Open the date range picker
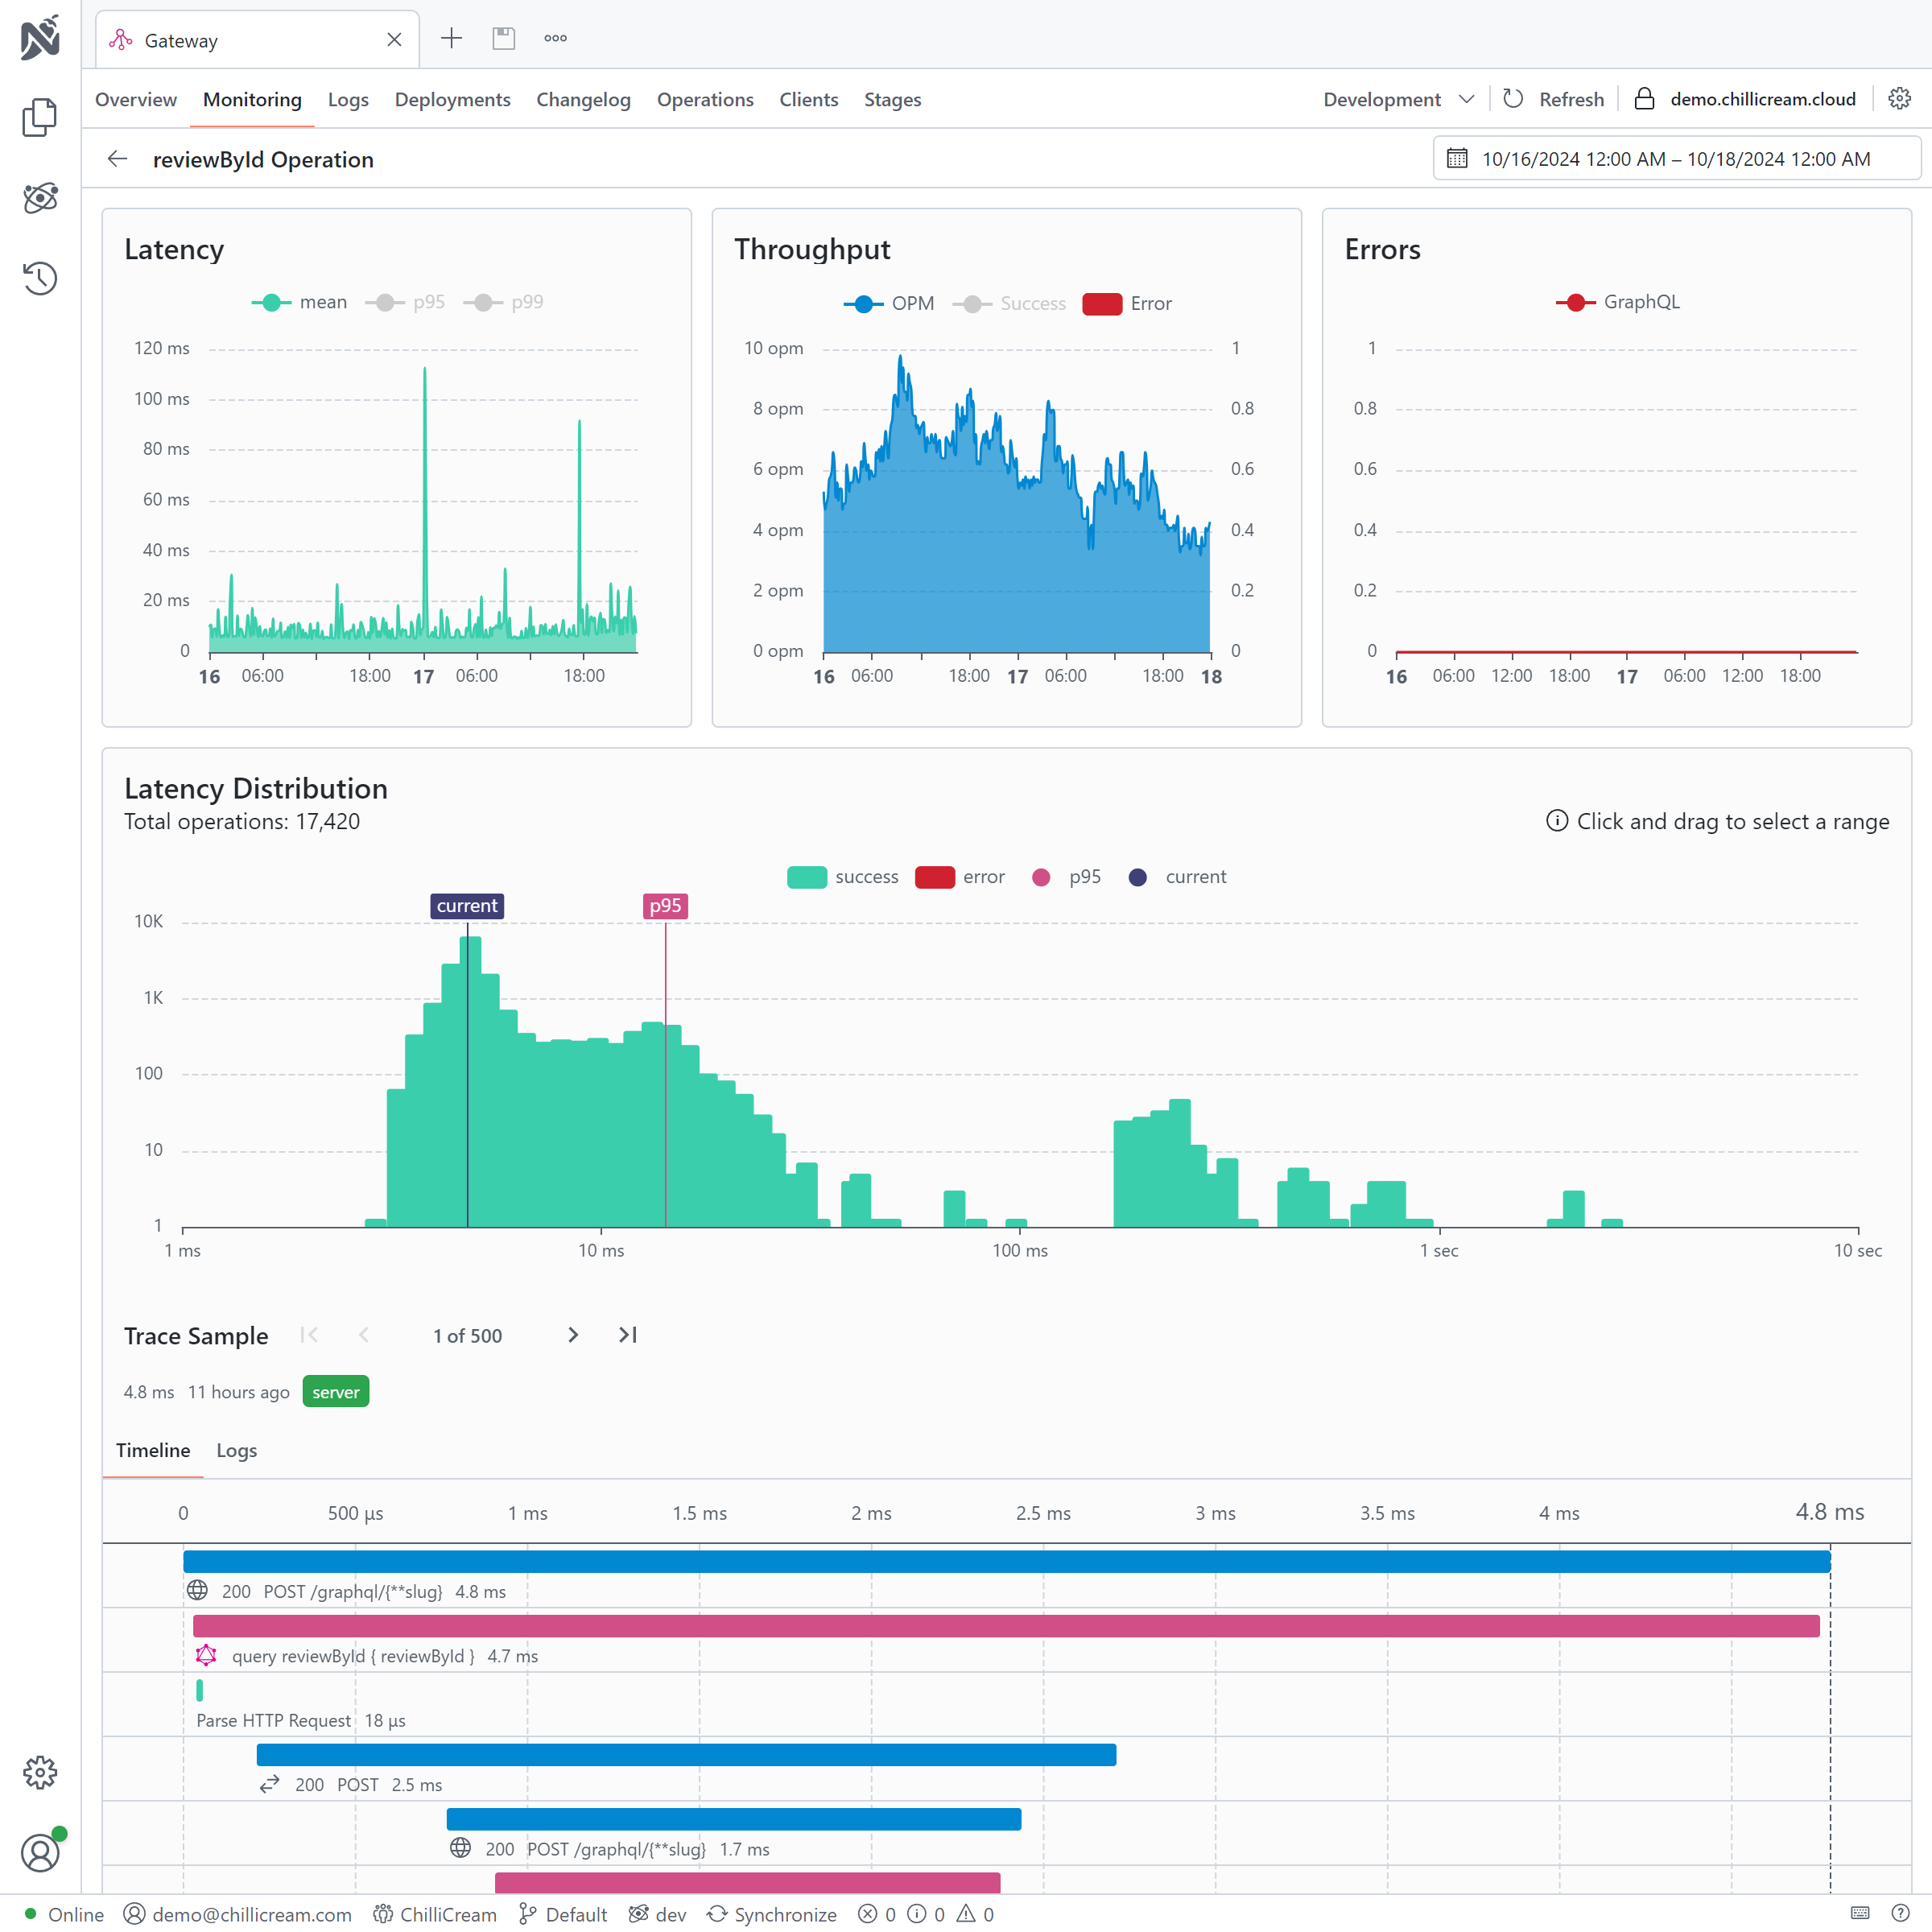1932x1932 pixels. (x=1676, y=159)
